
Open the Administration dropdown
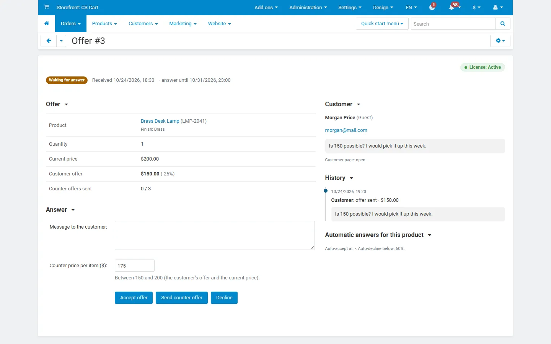308,8
